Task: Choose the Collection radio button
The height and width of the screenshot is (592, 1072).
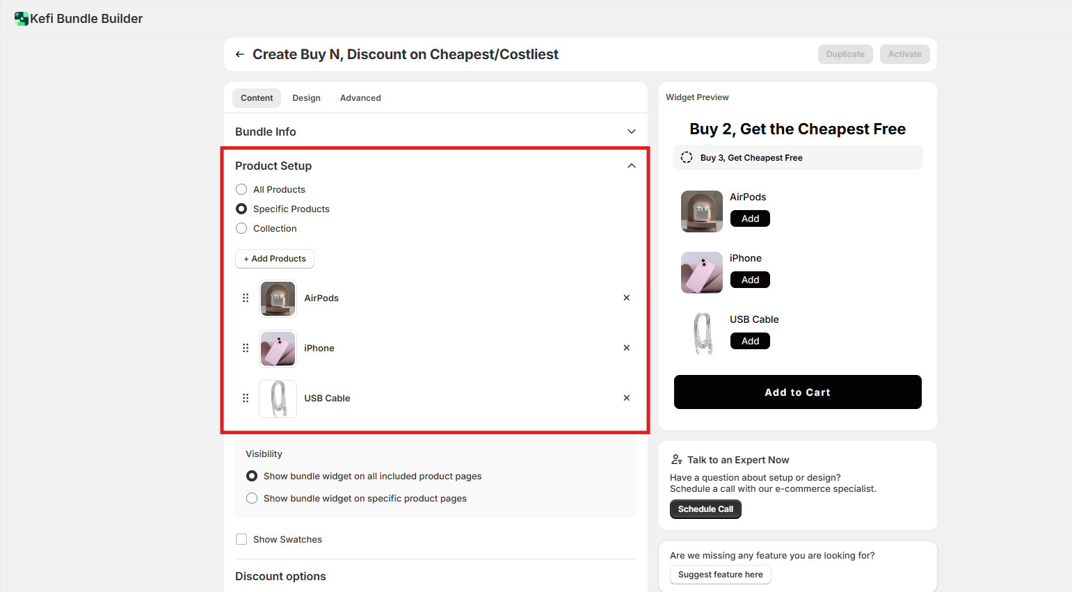Action: click(241, 228)
